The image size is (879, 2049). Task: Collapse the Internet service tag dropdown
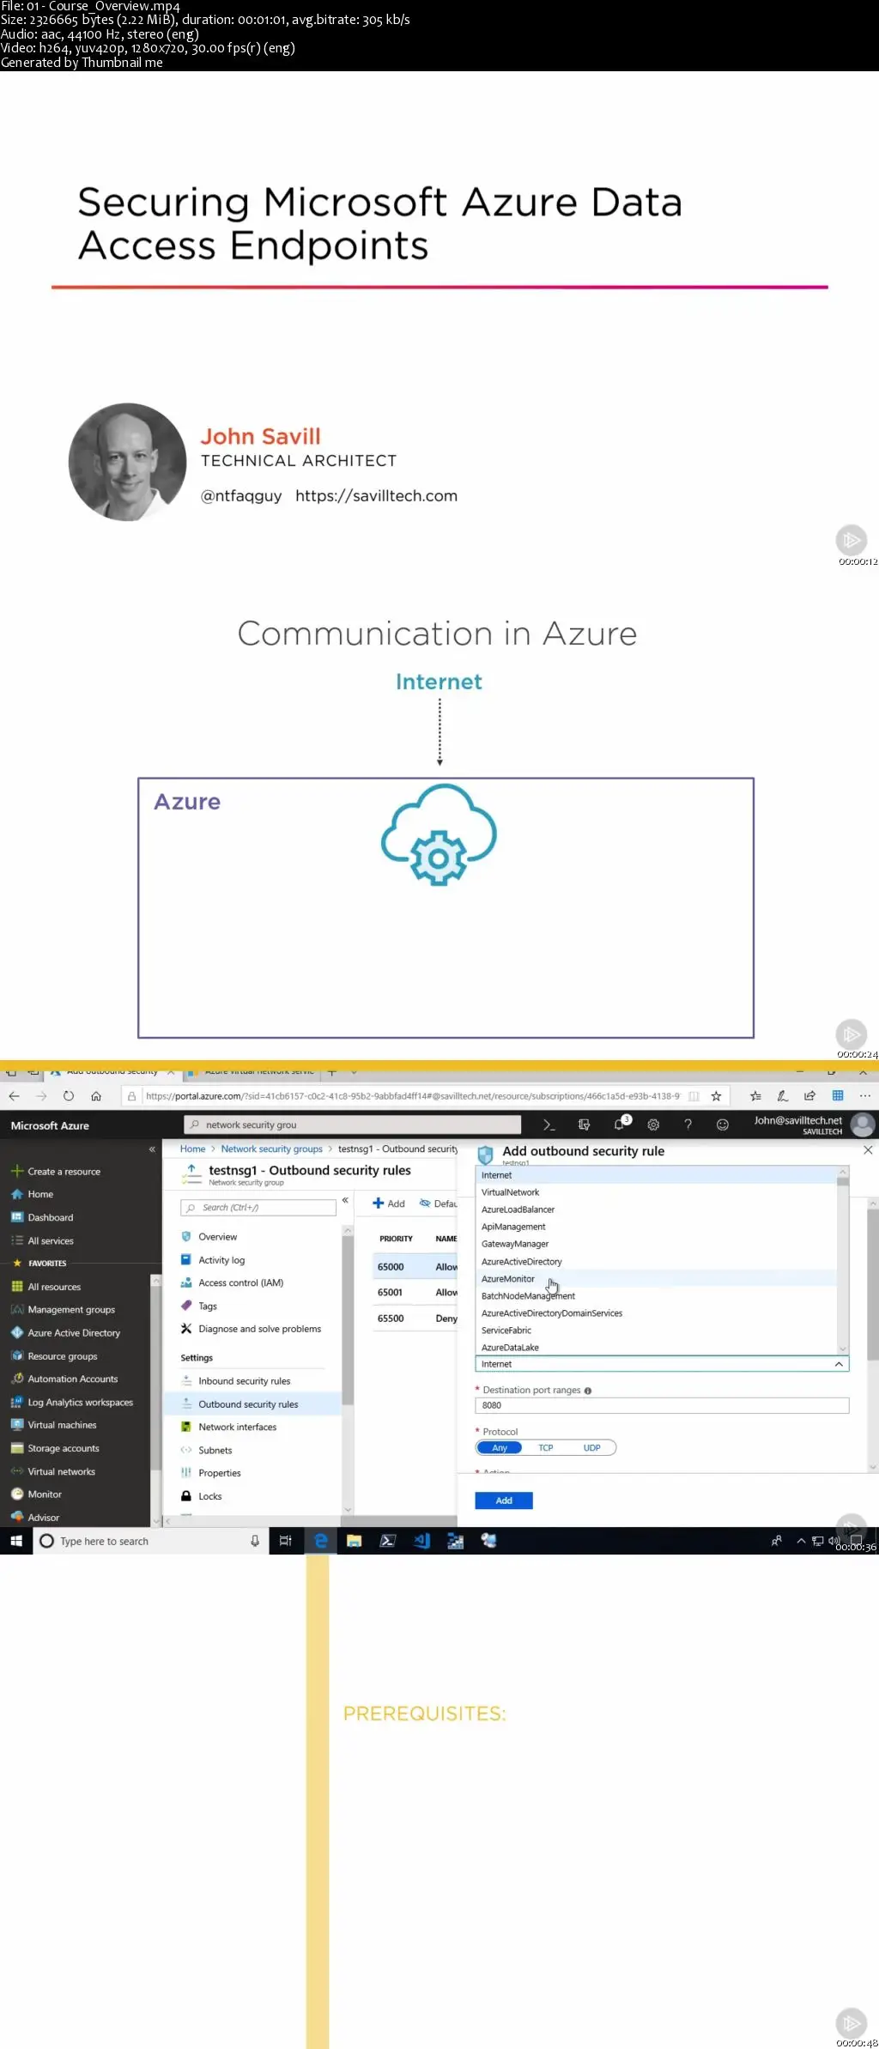[839, 1363]
